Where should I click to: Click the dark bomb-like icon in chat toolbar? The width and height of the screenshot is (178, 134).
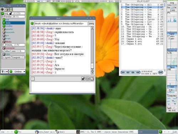click(x=83, y=79)
